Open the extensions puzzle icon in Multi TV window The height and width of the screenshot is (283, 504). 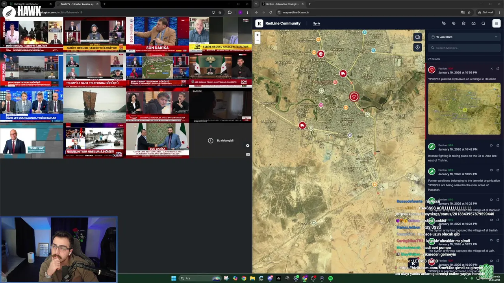(x=230, y=12)
